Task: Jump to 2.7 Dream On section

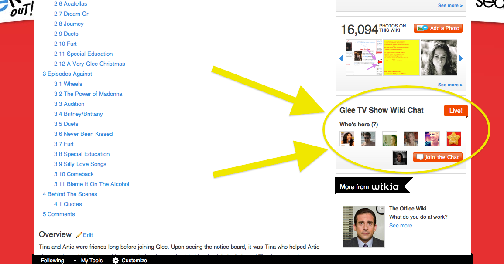Action: [x=72, y=14]
